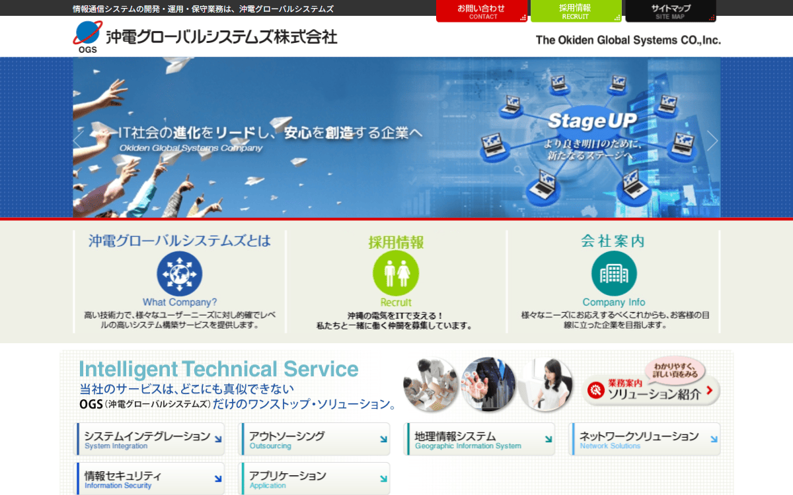Click 沖縄の電気をITで支える！ recruit text

click(x=396, y=315)
